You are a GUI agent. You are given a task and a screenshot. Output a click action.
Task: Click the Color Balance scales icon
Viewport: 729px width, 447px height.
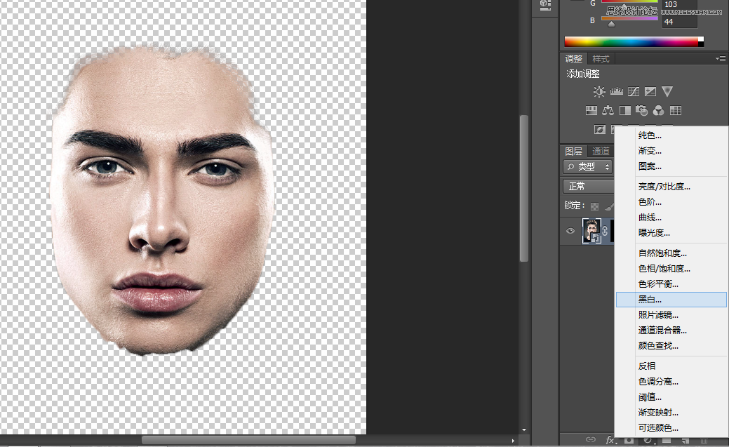pos(608,111)
